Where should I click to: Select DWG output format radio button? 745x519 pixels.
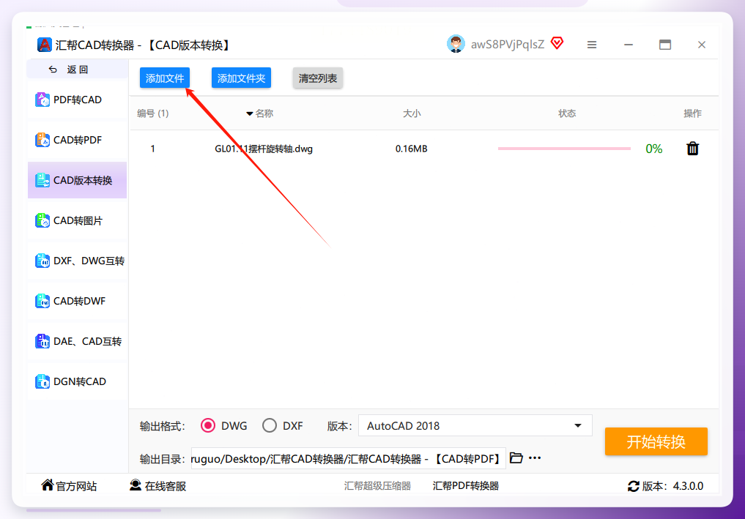tap(207, 425)
